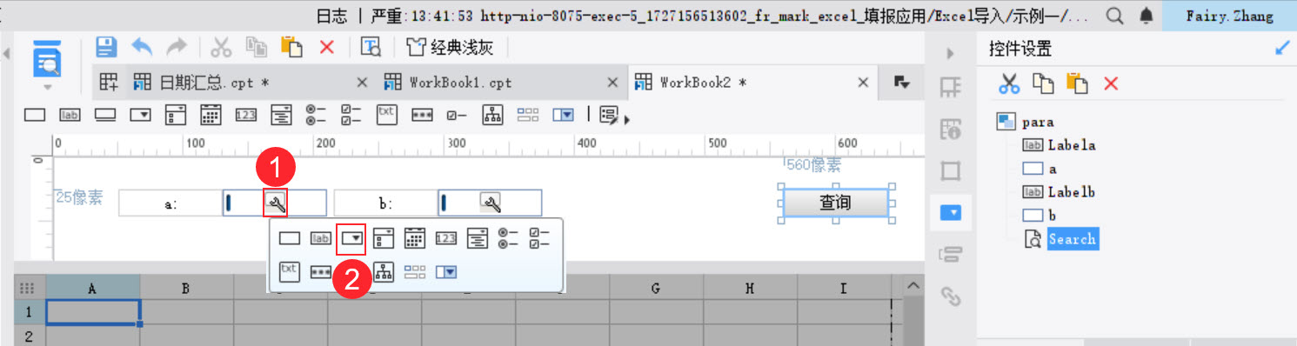Expand more widgets arrow at the top widget toolbar end
1297x346 pixels.
627,119
